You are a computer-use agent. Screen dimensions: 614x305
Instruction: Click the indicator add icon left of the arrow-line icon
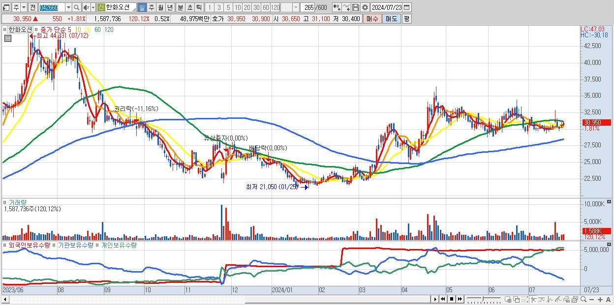[x=337, y=7]
